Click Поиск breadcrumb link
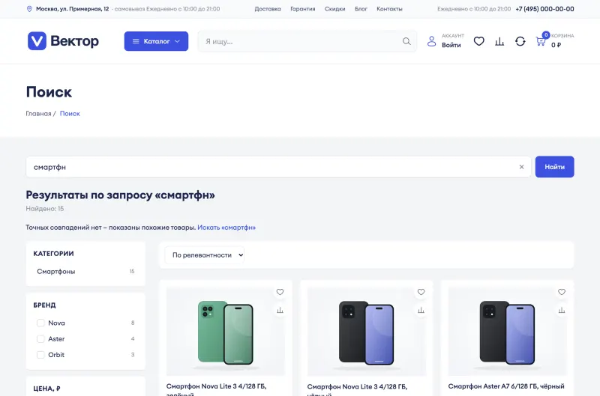The image size is (600, 396). pyautogui.click(x=70, y=114)
